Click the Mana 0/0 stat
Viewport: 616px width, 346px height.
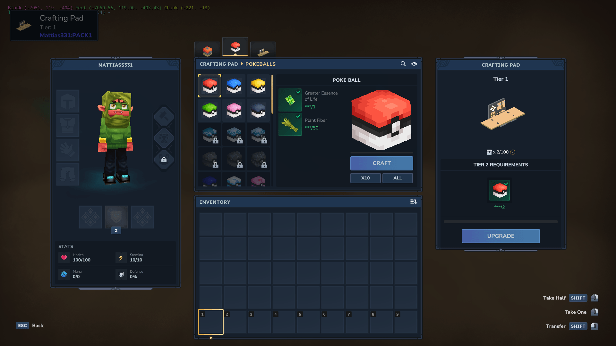point(70,274)
